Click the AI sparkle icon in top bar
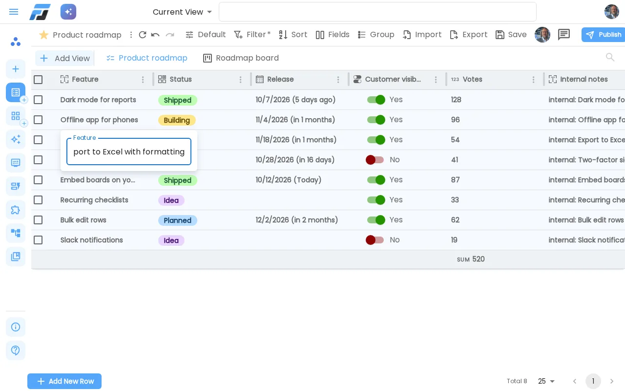625x391 pixels. click(68, 12)
